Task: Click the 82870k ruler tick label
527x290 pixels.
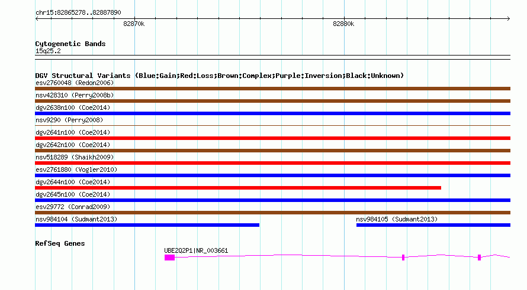Action: (x=134, y=24)
